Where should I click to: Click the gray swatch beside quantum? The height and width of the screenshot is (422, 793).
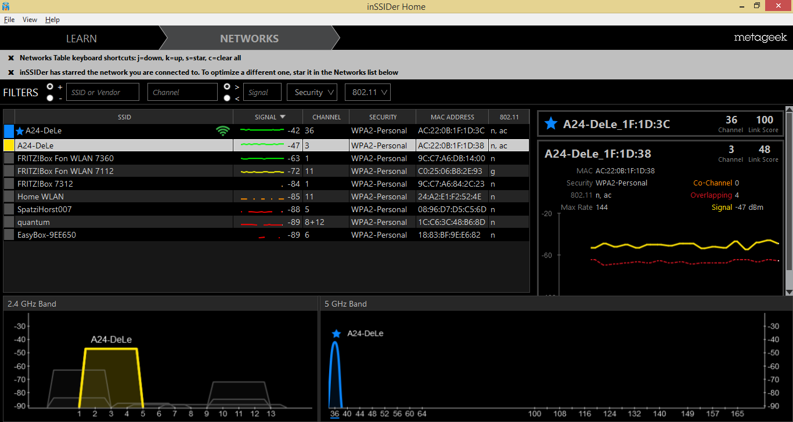pyautogui.click(x=9, y=222)
